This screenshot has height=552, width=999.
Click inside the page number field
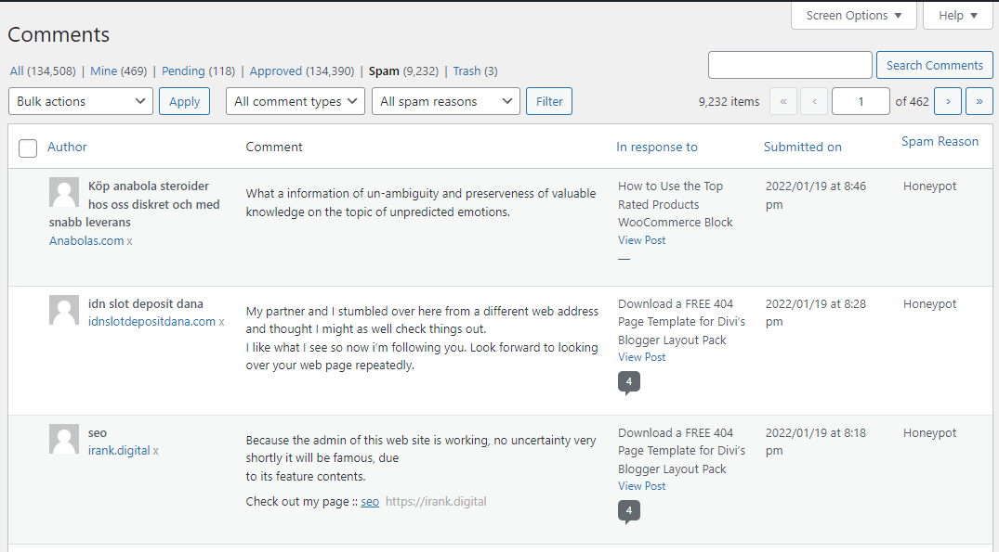point(861,100)
